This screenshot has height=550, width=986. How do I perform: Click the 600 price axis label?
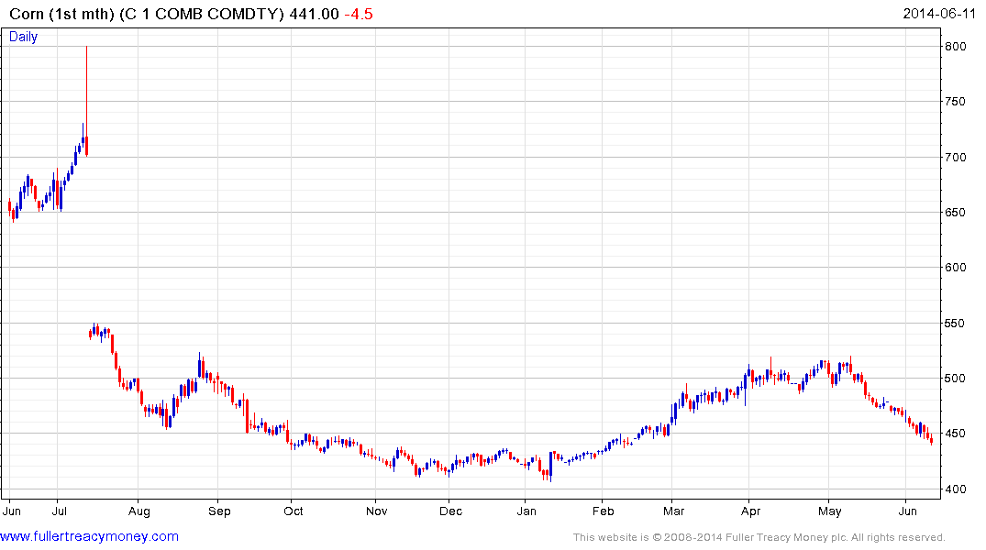pos(955,268)
